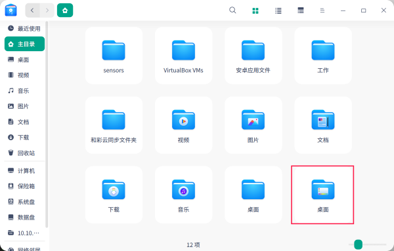394x251 pixels.
Task: Open 最近使用 in sidebar
Action: [24, 29]
